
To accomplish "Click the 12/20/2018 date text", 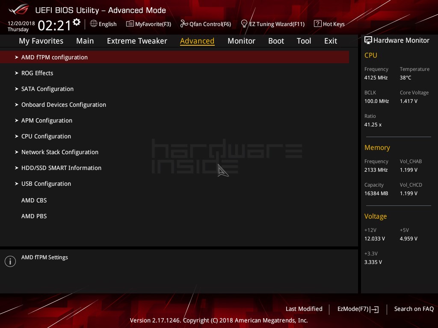I will [x=21, y=23].
